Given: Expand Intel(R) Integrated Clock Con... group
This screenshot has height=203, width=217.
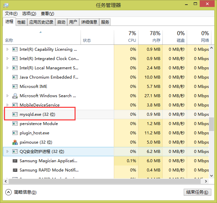Looking at the screenshot, I should (7, 59).
